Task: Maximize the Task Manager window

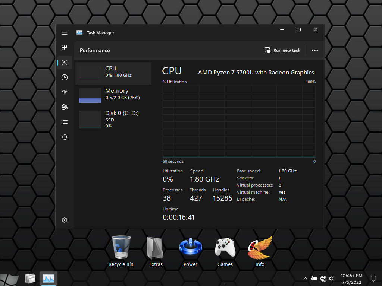Action: 299,29
